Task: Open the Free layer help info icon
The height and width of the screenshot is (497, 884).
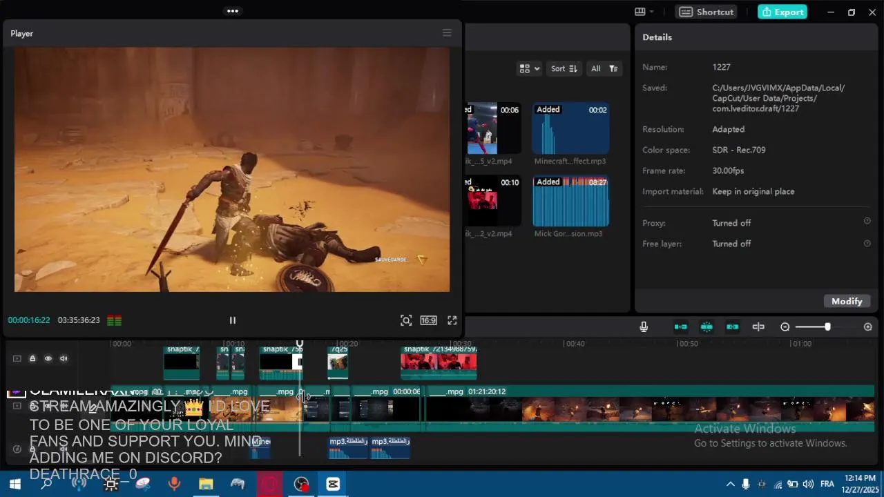Action: 867,243
